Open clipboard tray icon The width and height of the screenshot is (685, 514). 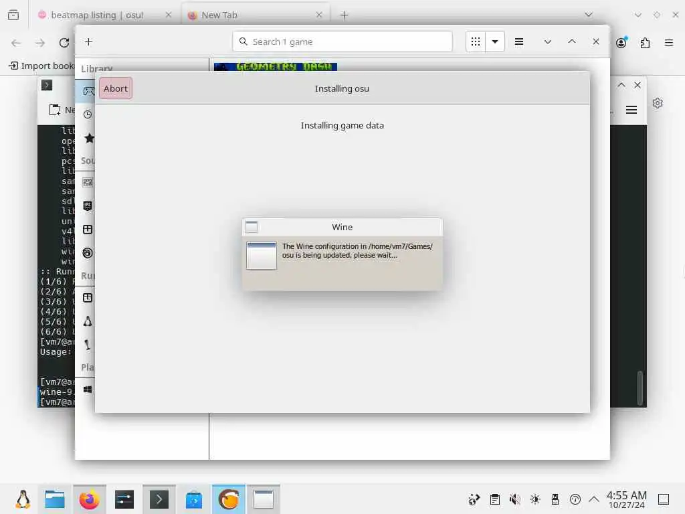pos(494,499)
